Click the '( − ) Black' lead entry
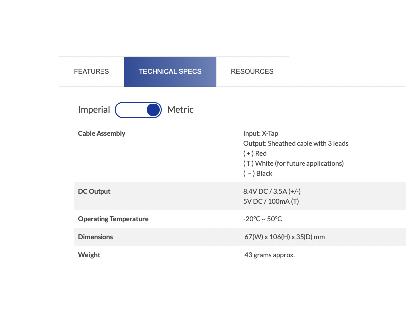This screenshot has width=406, height=312. [x=258, y=173]
